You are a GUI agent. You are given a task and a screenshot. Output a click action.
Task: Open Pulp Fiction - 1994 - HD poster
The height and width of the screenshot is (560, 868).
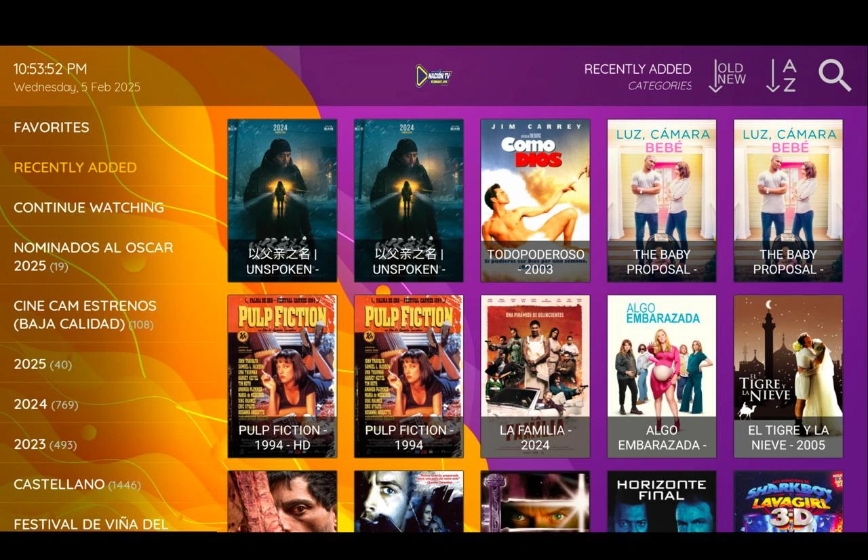282,376
